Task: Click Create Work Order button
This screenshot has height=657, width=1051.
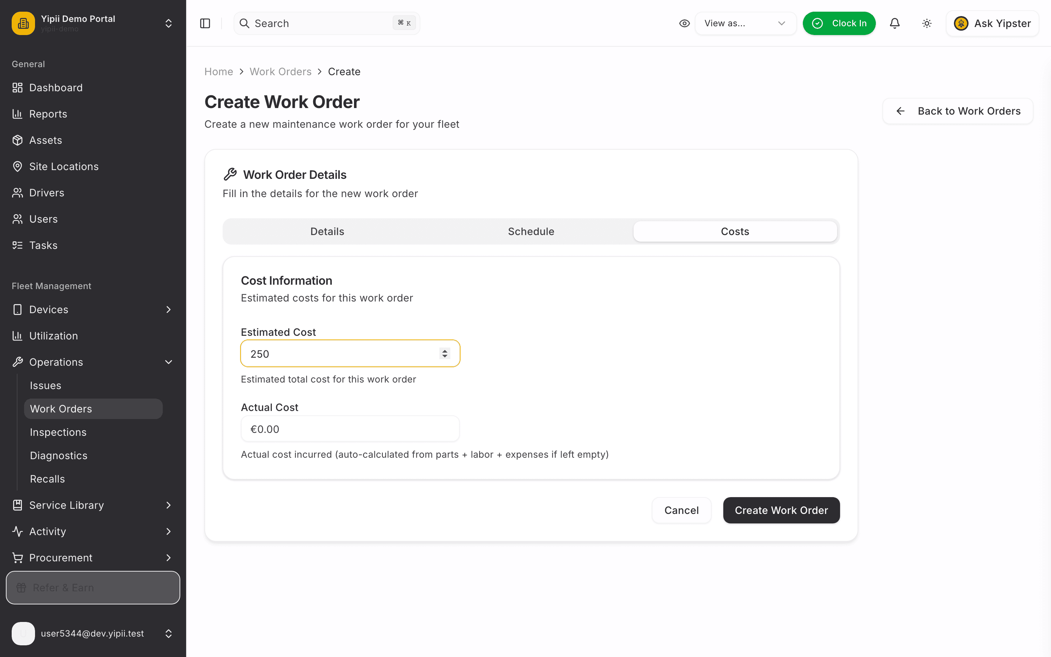Action: 781,510
